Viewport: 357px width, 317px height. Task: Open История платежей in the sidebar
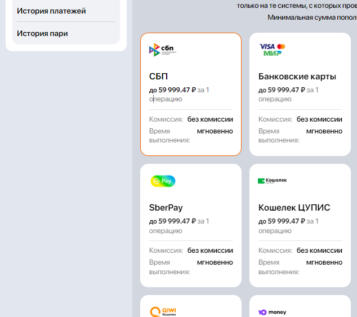click(x=51, y=11)
